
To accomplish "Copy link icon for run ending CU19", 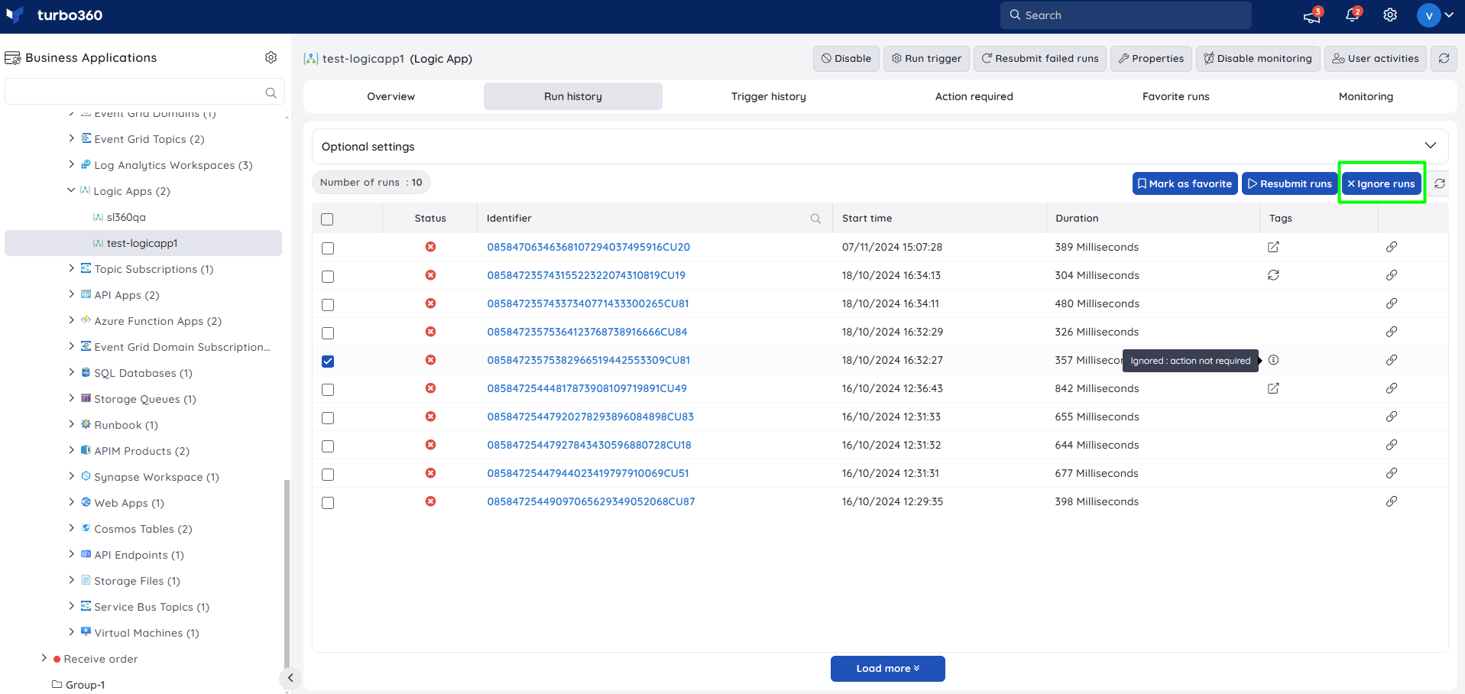I will (x=1392, y=275).
